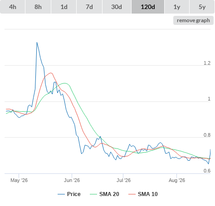Click the green SMA 20 legend line marker

pyautogui.click(x=93, y=194)
